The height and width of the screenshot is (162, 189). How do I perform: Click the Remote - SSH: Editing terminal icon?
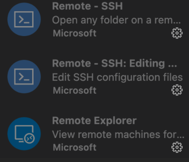click(24, 77)
